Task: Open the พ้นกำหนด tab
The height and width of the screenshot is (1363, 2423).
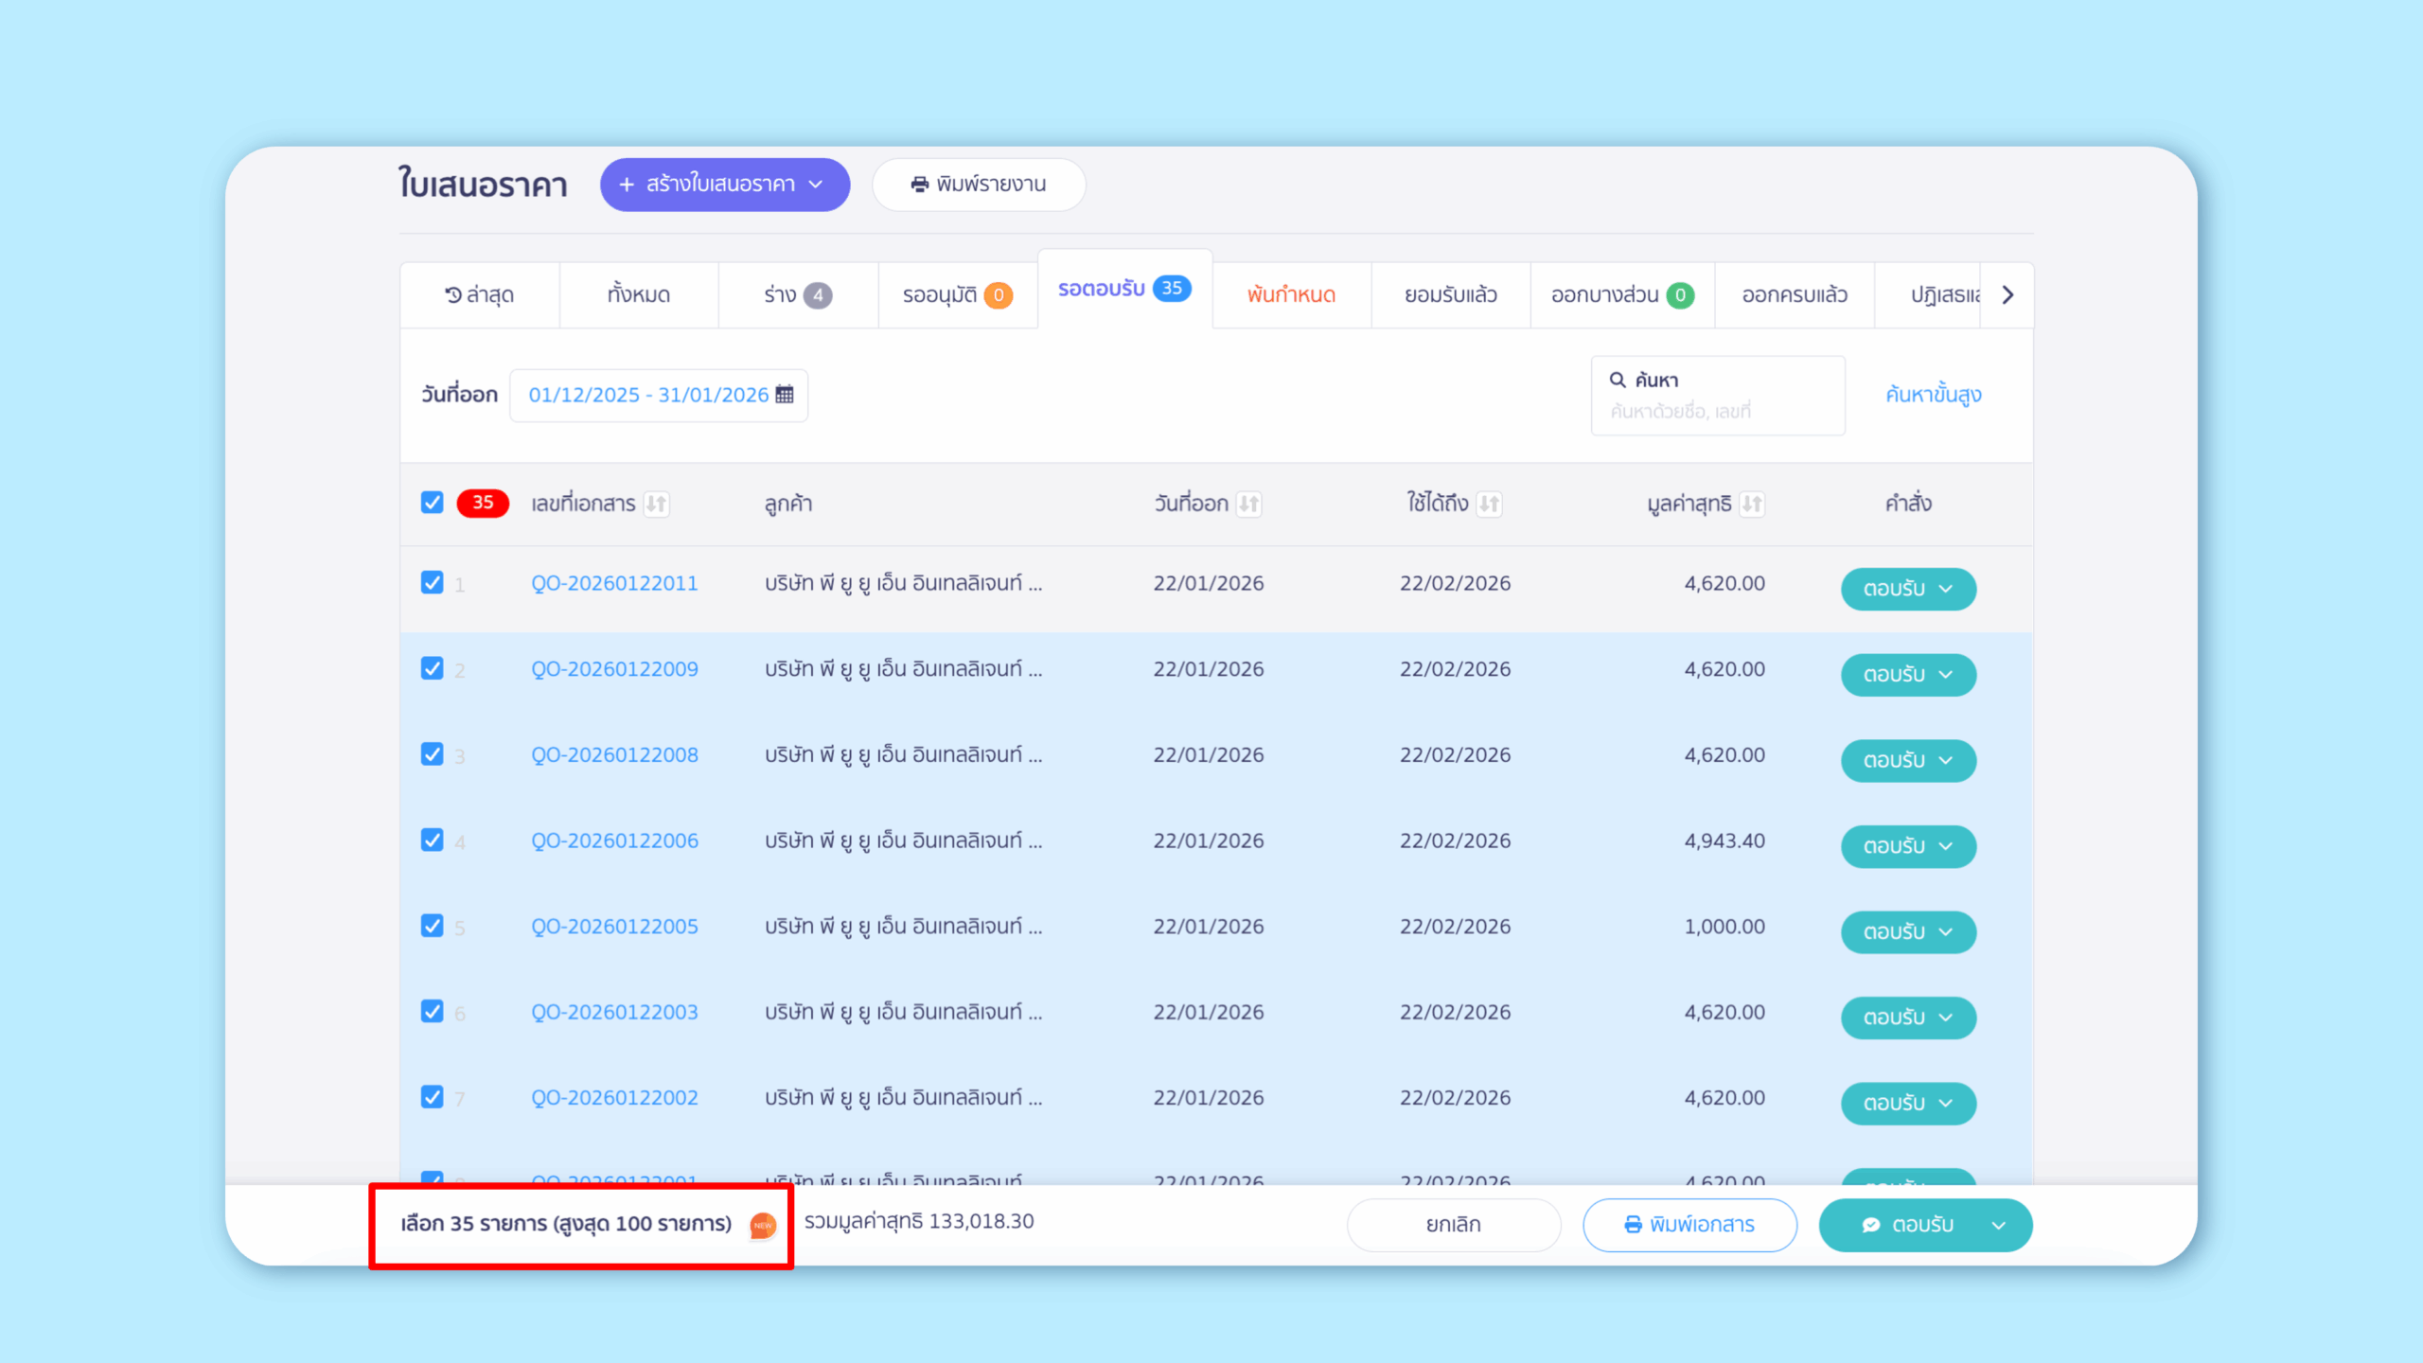Action: click(1291, 295)
